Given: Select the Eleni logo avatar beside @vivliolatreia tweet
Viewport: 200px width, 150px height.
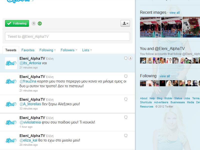Looking at the screenshot, I should pyautogui.click(x=11, y=122).
